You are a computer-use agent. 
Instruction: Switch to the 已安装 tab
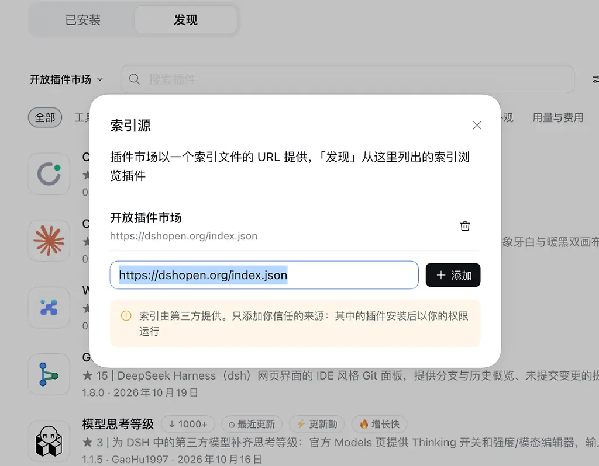pos(83,20)
